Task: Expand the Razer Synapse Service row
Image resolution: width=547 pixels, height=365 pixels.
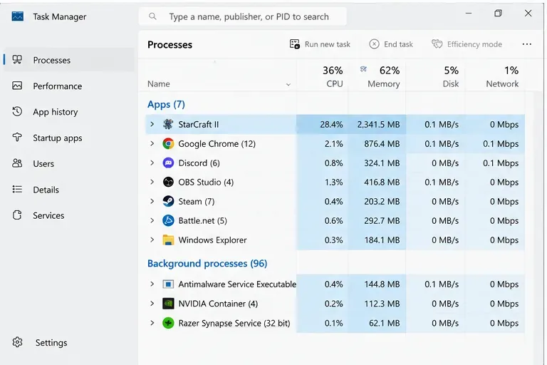Action: pos(152,323)
